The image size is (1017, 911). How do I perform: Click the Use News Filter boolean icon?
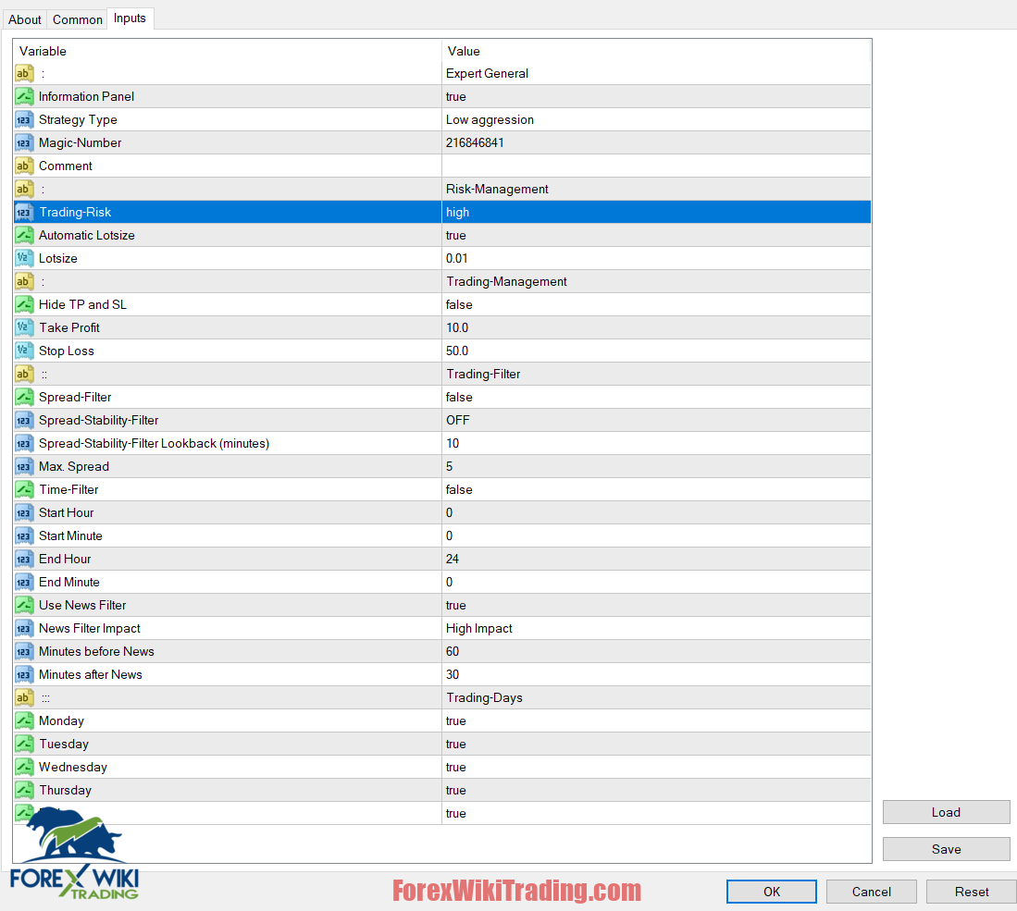(x=24, y=606)
